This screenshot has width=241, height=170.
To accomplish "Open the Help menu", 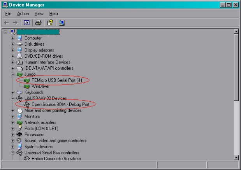I will (x=53, y=14).
